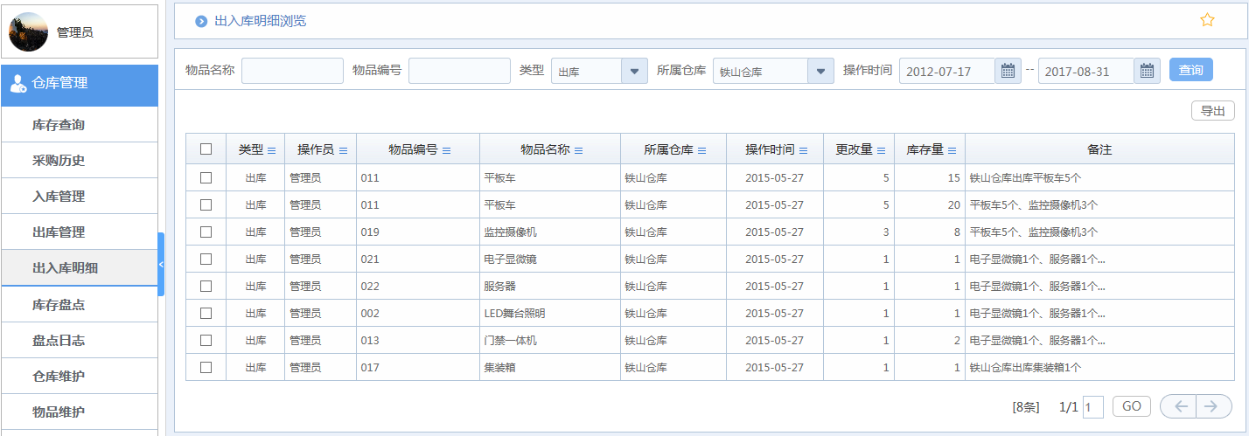Click the 类型 column sort icon

click(271, 150)
